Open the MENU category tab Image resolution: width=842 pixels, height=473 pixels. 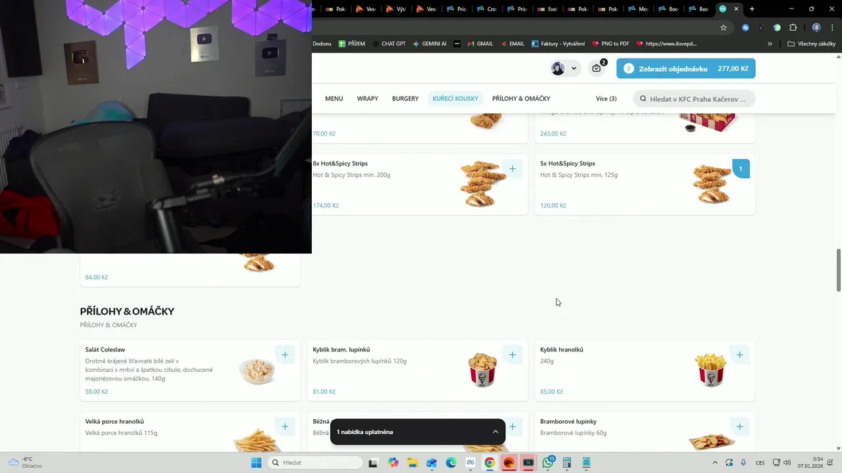(x=334, y=99)
